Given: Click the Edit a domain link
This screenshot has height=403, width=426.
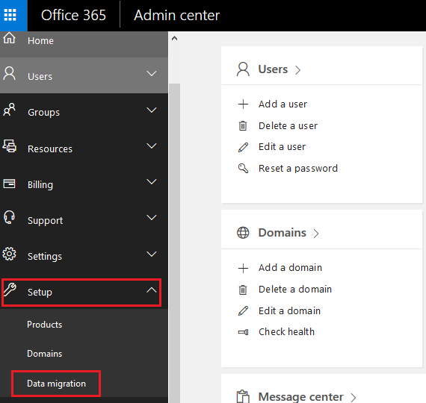Looking at the screenshot, I should coord(289,310).
